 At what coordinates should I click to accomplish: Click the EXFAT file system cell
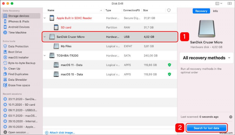click(128, 46)
